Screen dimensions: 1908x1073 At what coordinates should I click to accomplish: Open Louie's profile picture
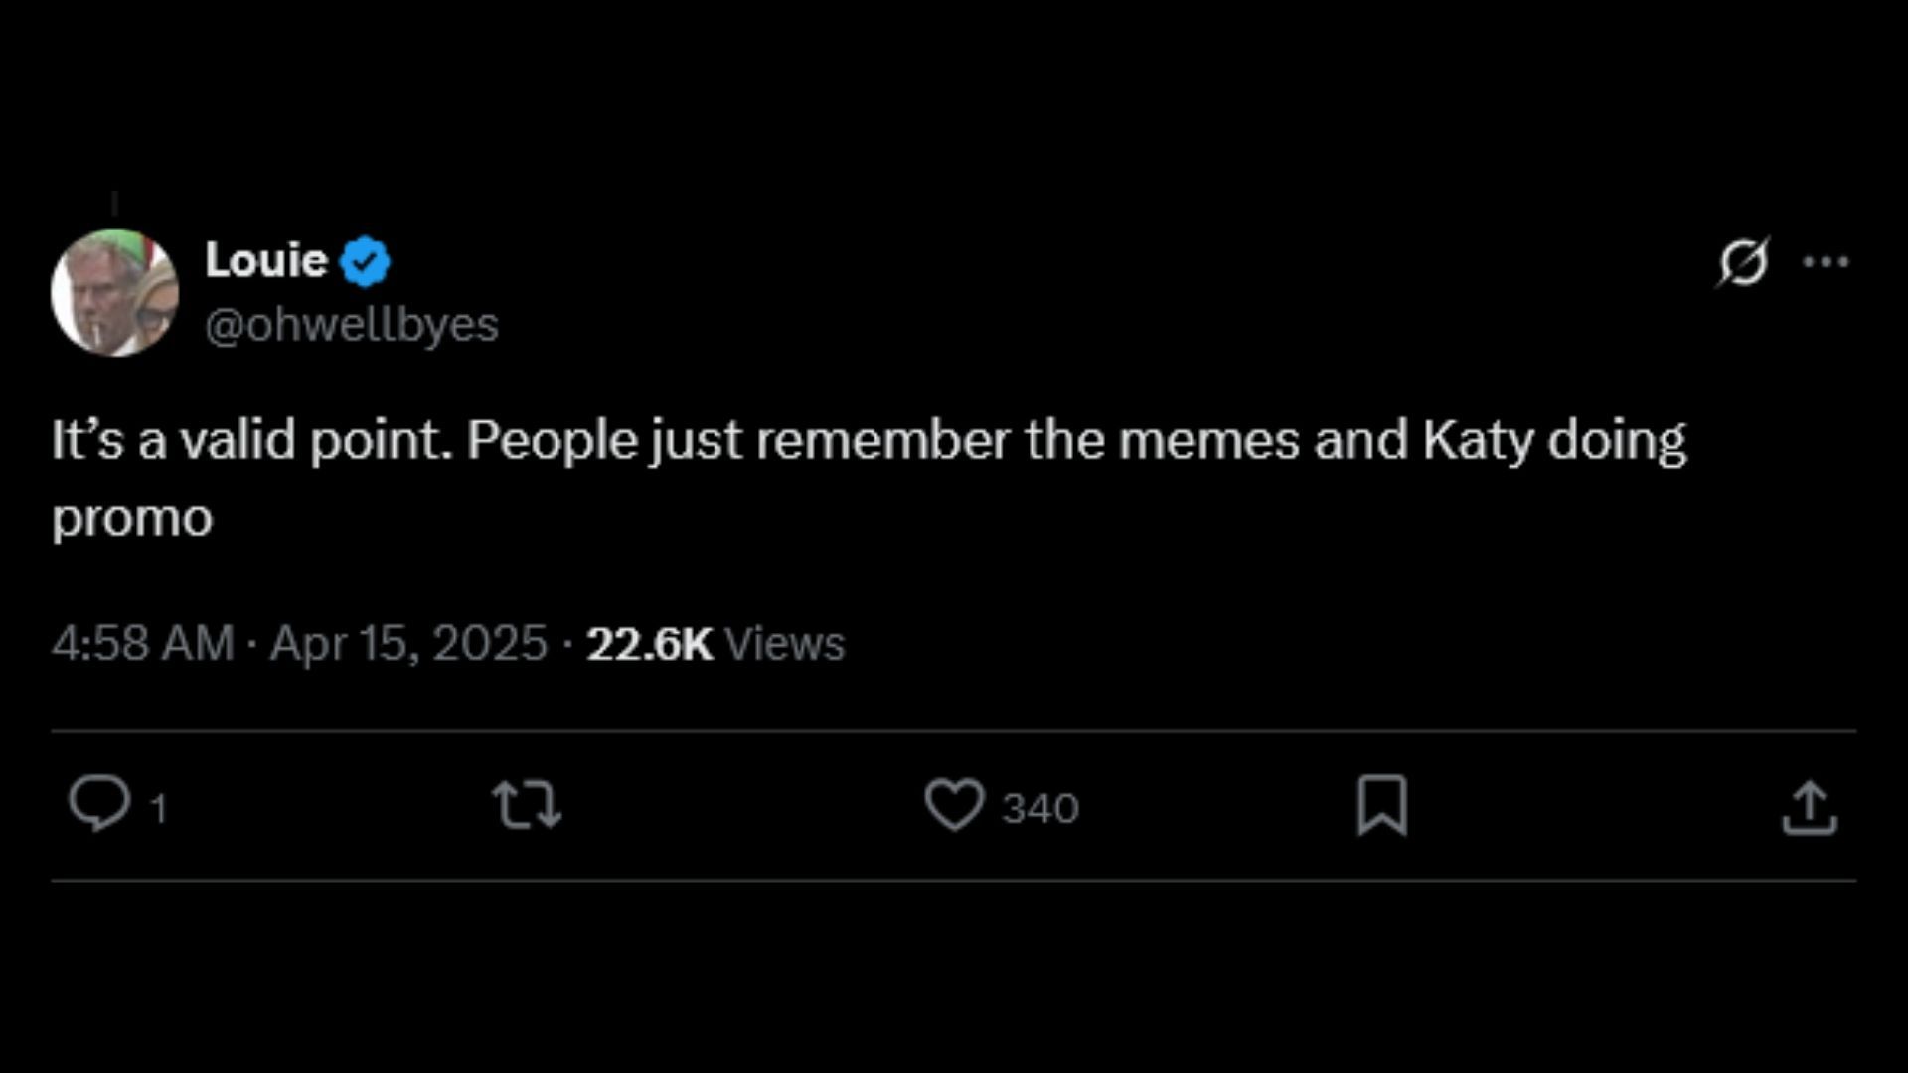[x=114, y=292]
